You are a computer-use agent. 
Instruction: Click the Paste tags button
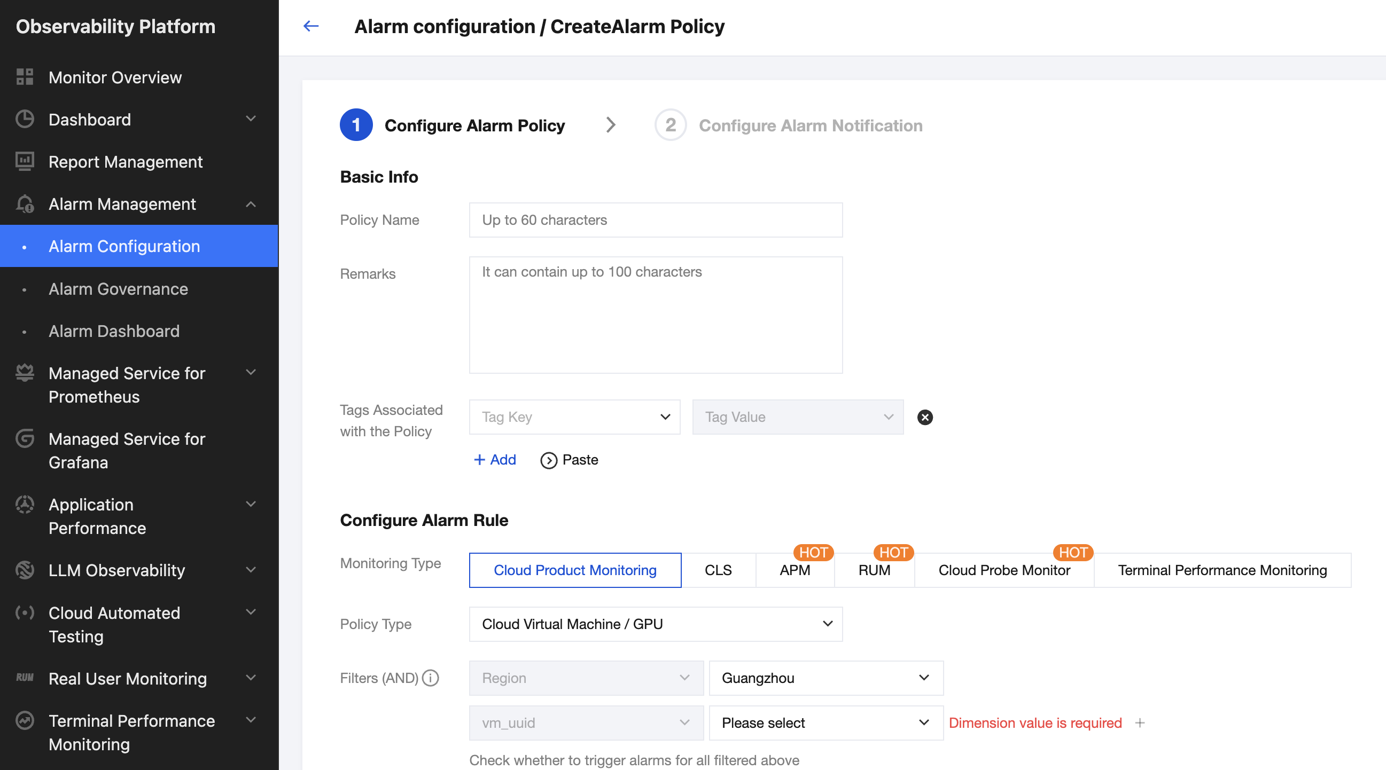[569, 460]
